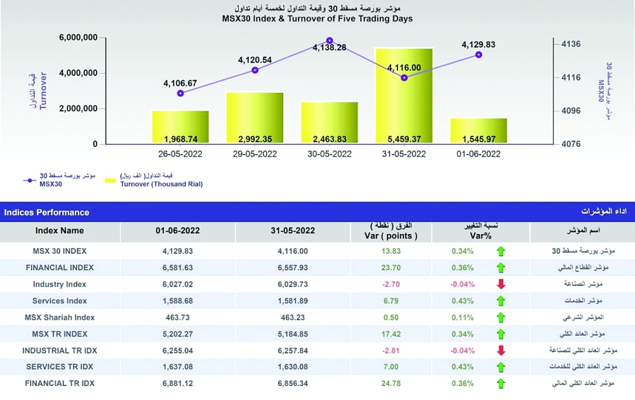Click the green up arrow for FINANCIAL INDEX
Image resolution: width=635 pixels, height=400 pixels.
click(x=501, y=268)
